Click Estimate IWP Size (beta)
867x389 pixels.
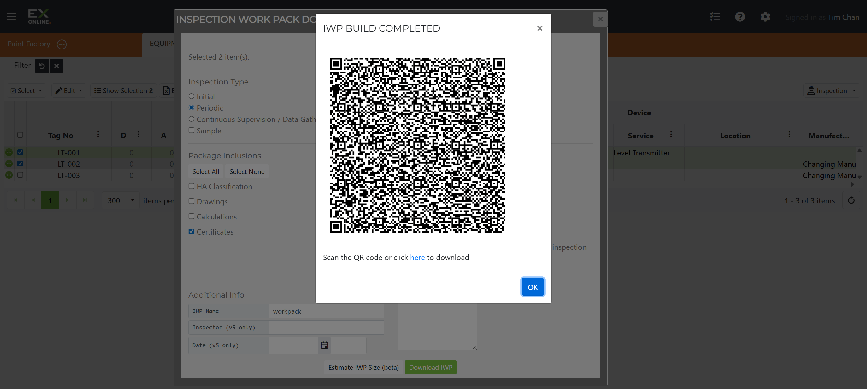363,367
